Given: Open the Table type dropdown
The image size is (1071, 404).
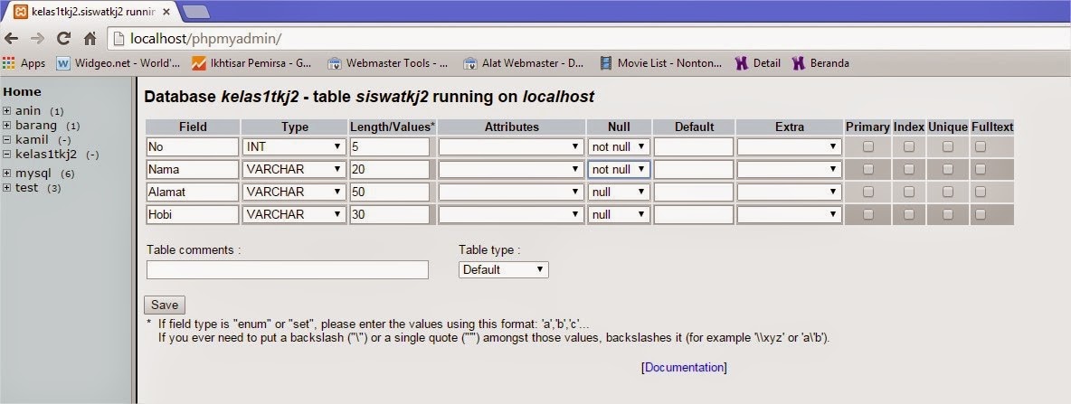Looking at the screenshot, I should (504, 269).
